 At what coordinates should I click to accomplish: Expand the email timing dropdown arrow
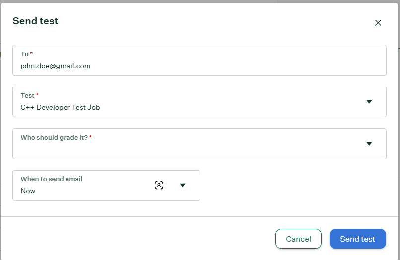pos(183,185)
